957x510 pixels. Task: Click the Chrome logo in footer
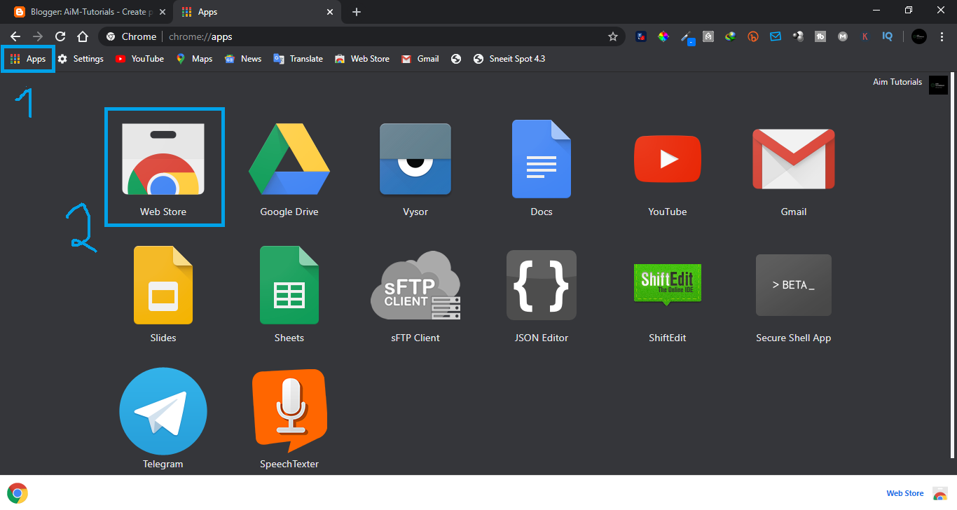coord(18,493)
